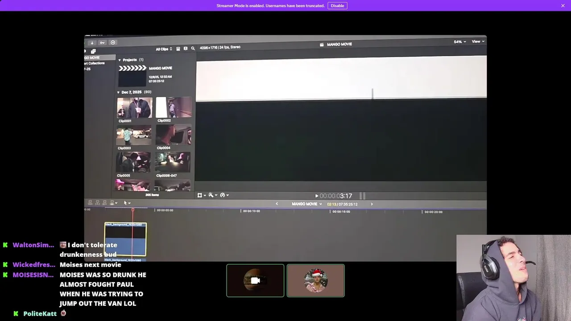This screenshot has height=321, width=571.
Task: Click the viewer audio meters
Action: tap(362, 196)
